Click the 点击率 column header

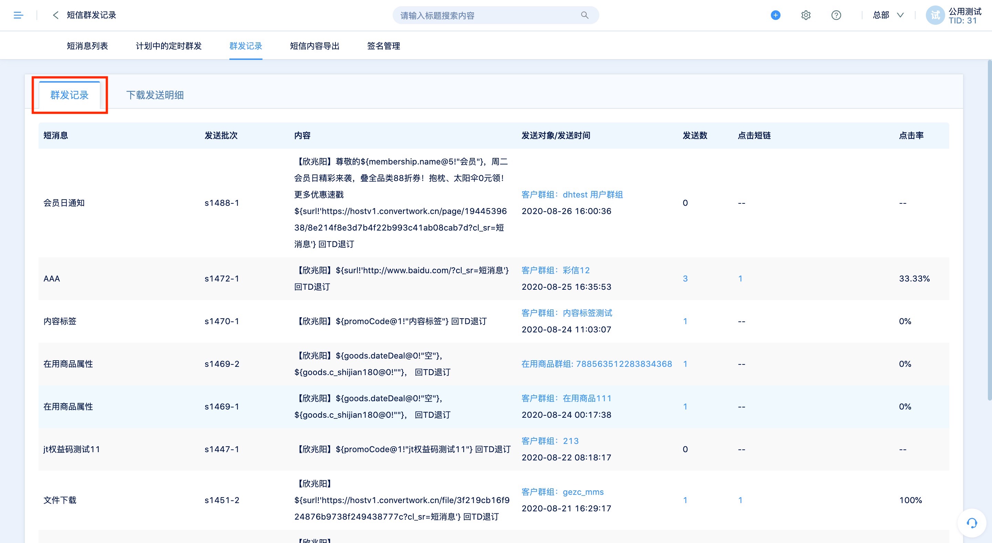click(911, 136)
